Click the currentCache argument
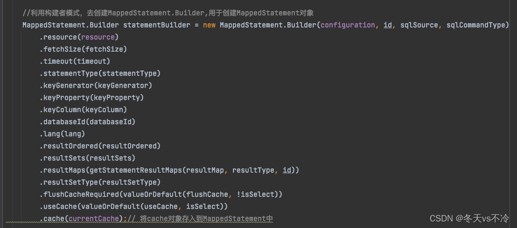Screen dimensions: 517x228 pyautogui.click(x=94, y=218)
